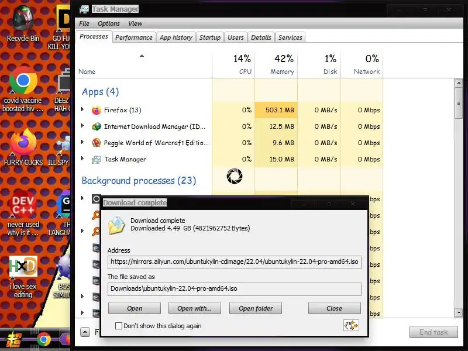Image resolution: width=468 pixels, height=351 pixels.
Task: Open the File menu
Action: 84,23
